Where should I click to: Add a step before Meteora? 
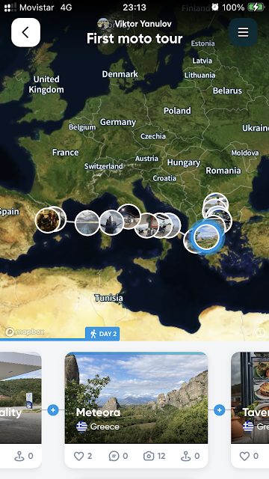pos(53,410)
